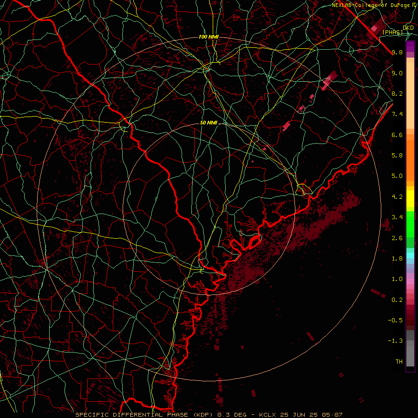Click the "100 NMI" range ring label
Image resolution: width=418 pixels, height=418 pixels.
tap(209, 37)
